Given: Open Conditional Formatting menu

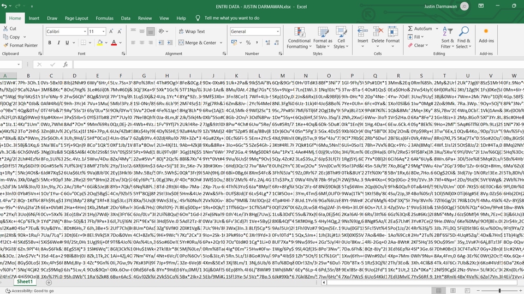Looking at the screenshot, I should [x=299, y=38].
